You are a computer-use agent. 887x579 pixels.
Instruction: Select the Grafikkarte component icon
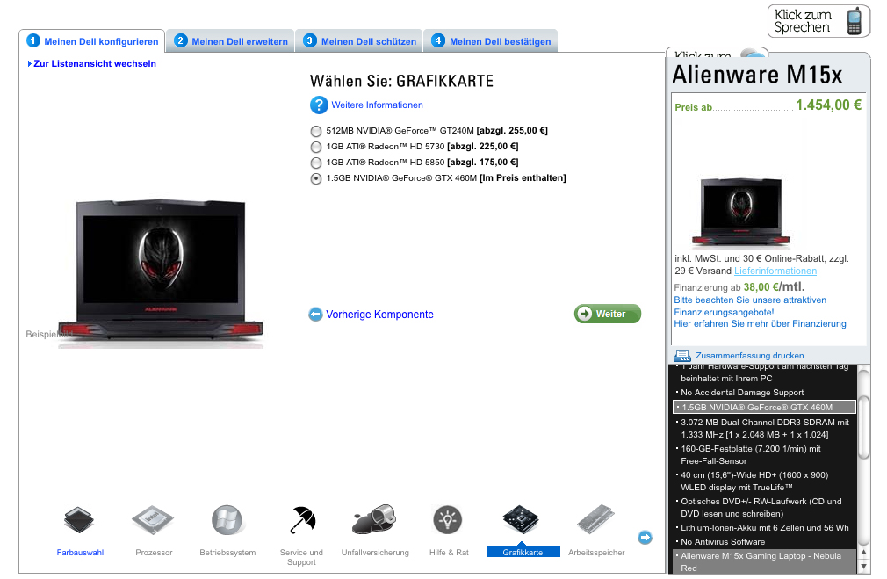click(521, 519)
